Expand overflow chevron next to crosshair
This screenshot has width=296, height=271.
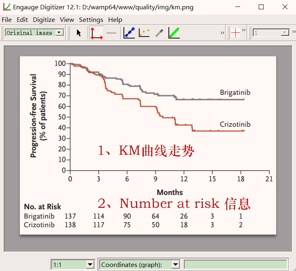point(244,30)
